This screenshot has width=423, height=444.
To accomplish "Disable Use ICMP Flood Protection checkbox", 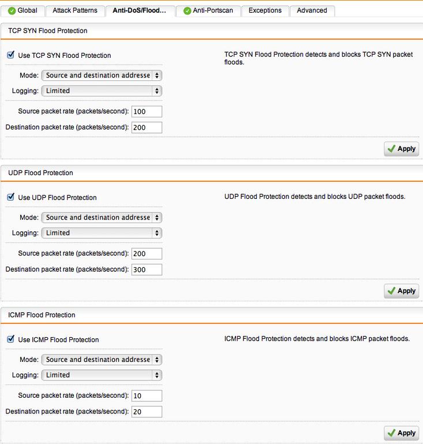I will [x=11, y=339].
